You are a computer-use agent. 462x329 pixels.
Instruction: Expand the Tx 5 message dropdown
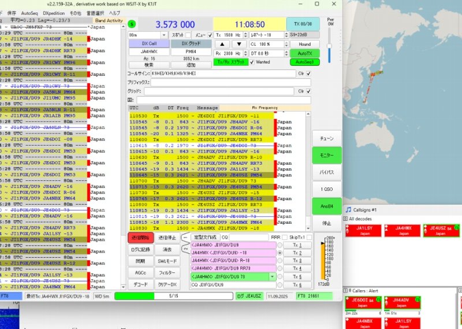(272, 277)
